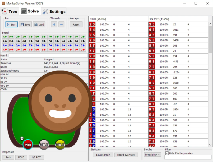
Task: Select the Ace of diamonds card
Action: point(5,45)
